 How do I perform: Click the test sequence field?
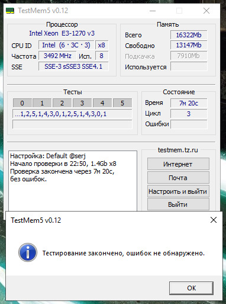72,114
